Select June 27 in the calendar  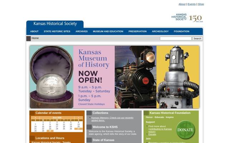(x=78, y=129)
